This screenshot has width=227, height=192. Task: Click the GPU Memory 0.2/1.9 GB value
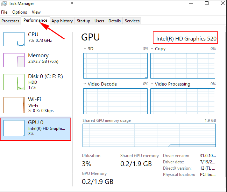pos(98,182)
